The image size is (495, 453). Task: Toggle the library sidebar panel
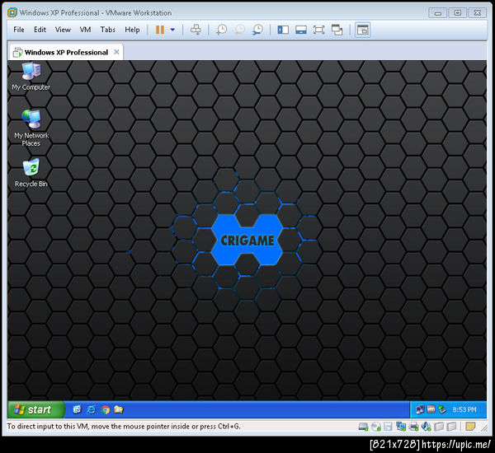point(283,30)
